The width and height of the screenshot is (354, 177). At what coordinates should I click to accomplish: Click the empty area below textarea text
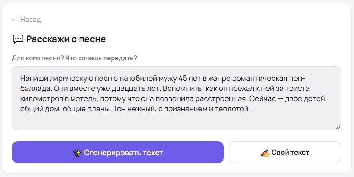coord(176,121)
